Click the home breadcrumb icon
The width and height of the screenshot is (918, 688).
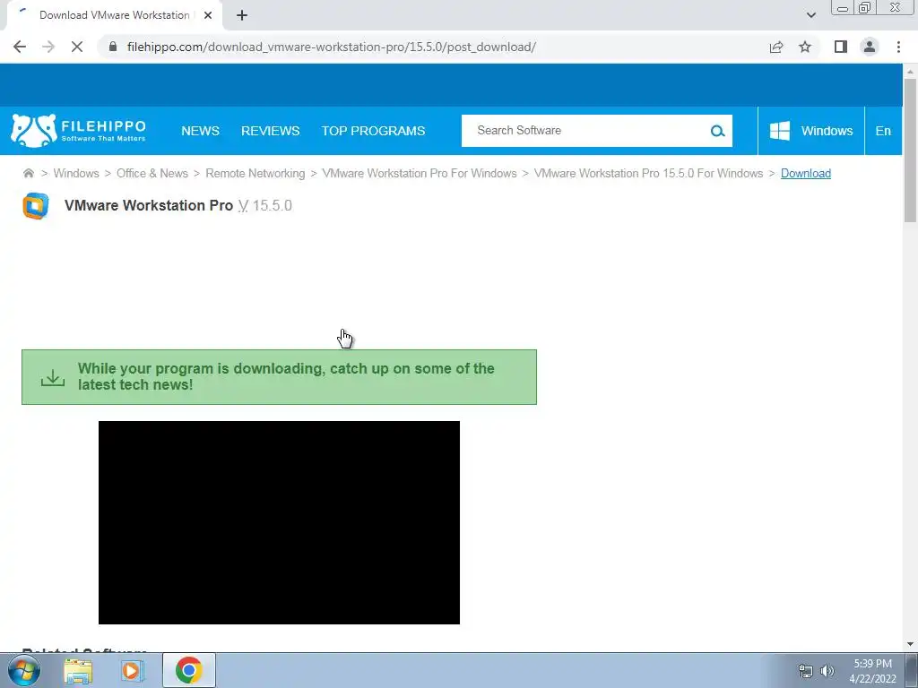tap(28, 173)
